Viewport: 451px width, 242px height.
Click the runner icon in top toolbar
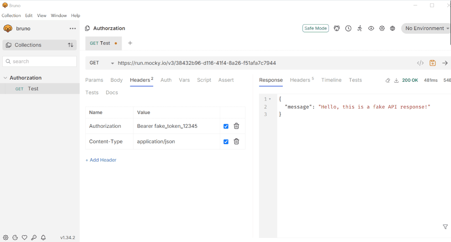click(x=360, y=28)
